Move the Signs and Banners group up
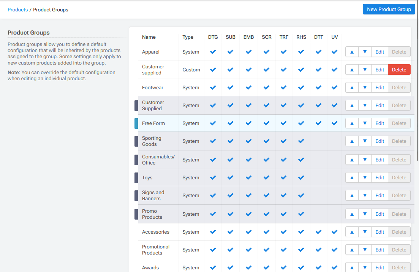The height and width of the screenshot is (272, 419). tap(351, 195)
